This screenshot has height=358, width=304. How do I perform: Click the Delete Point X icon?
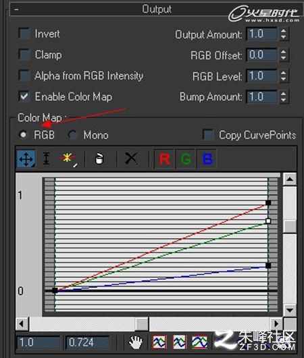(x=131, y=158)
